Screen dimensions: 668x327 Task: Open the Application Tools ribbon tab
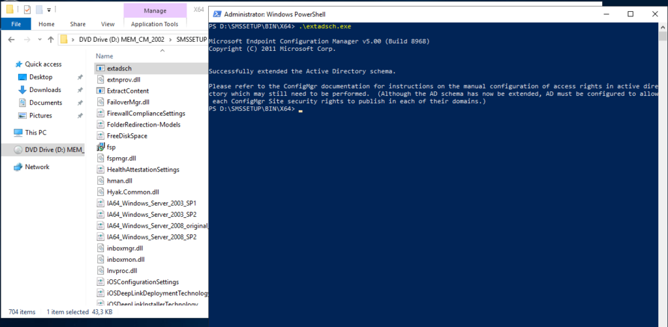pos(155,24)
